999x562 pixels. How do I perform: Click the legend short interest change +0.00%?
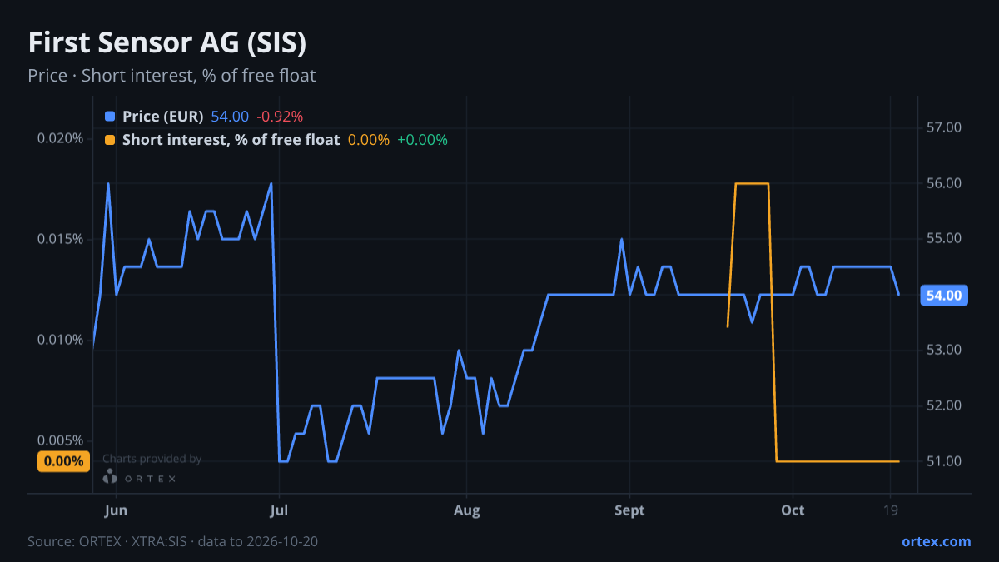click(422, 140)
